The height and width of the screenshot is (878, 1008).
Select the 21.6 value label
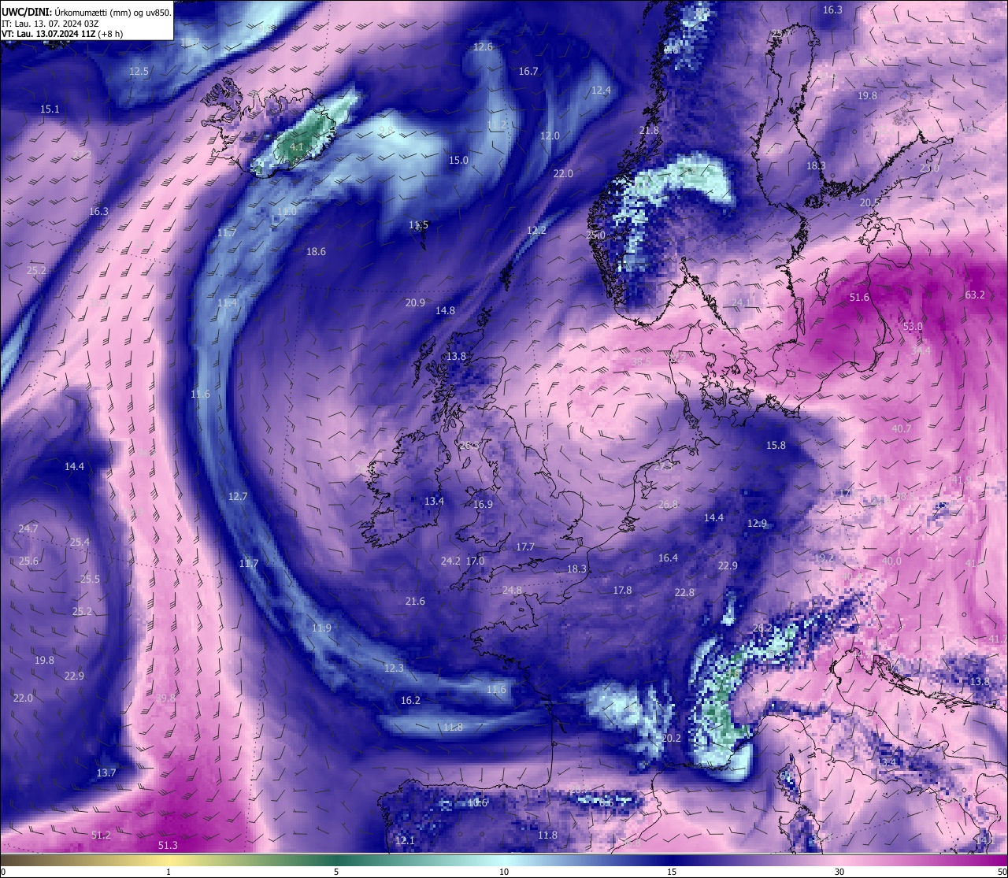[415, 602]
